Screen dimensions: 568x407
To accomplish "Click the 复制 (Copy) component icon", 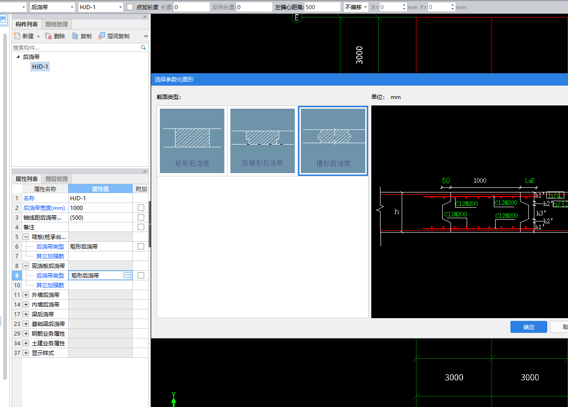I will (x=76, y=36).
